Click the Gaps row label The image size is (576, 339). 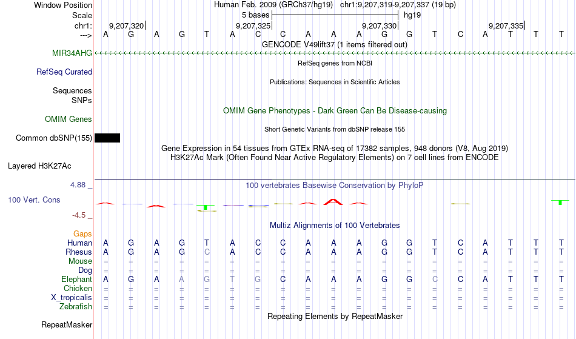82,233
